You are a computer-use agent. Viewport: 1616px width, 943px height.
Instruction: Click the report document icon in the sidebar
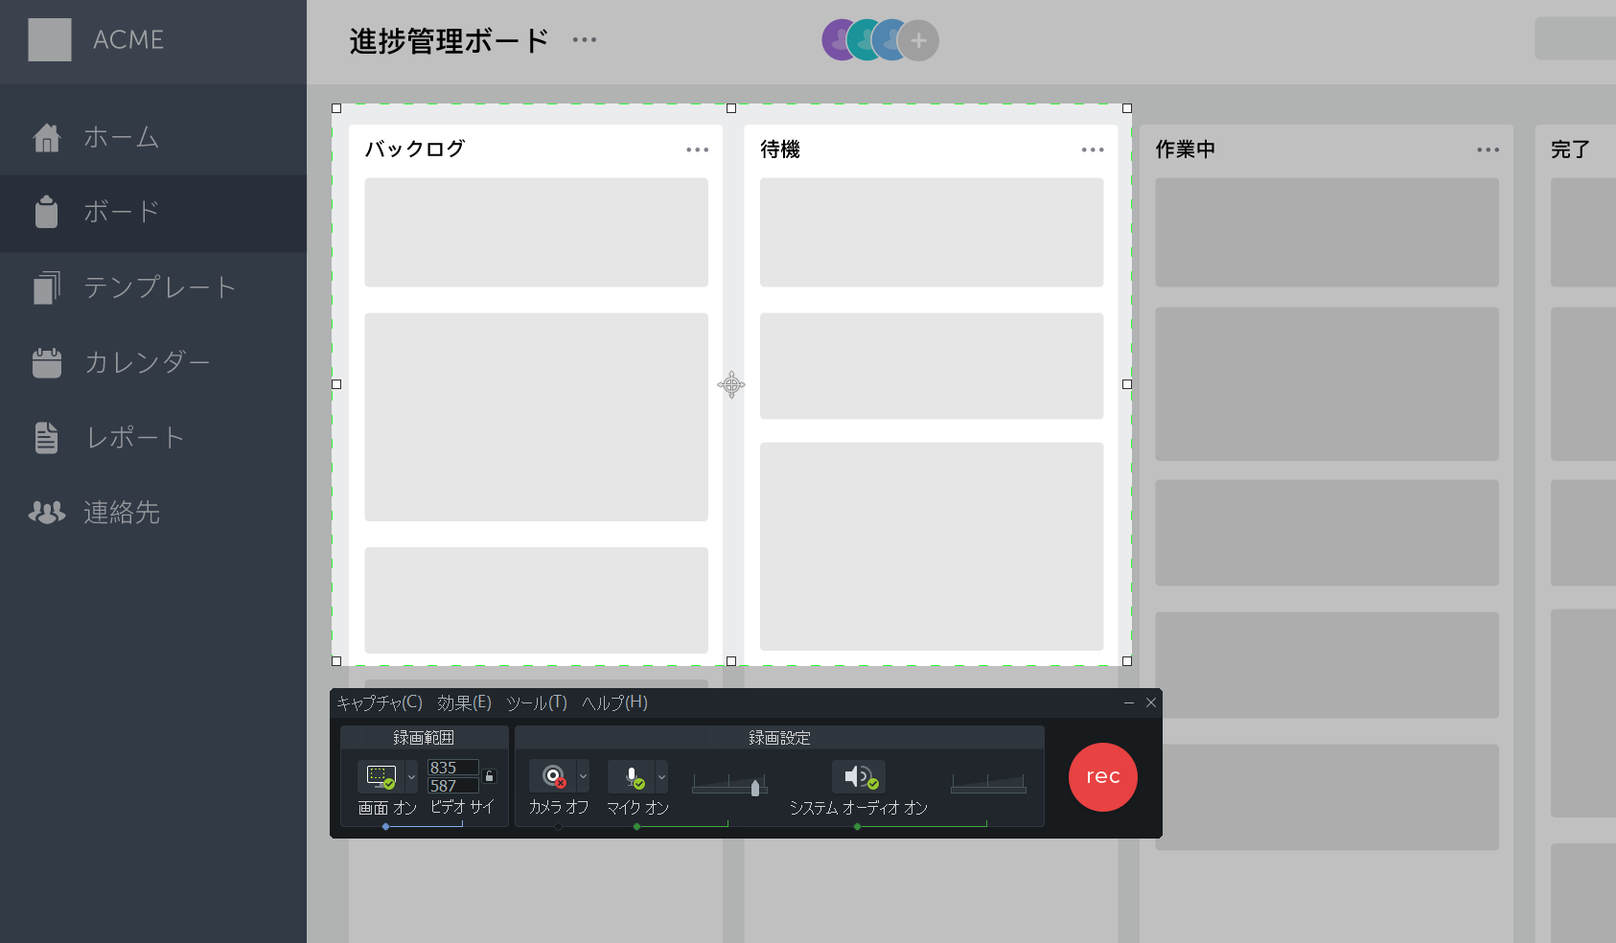pyautogui.click(x=47, y=438)
